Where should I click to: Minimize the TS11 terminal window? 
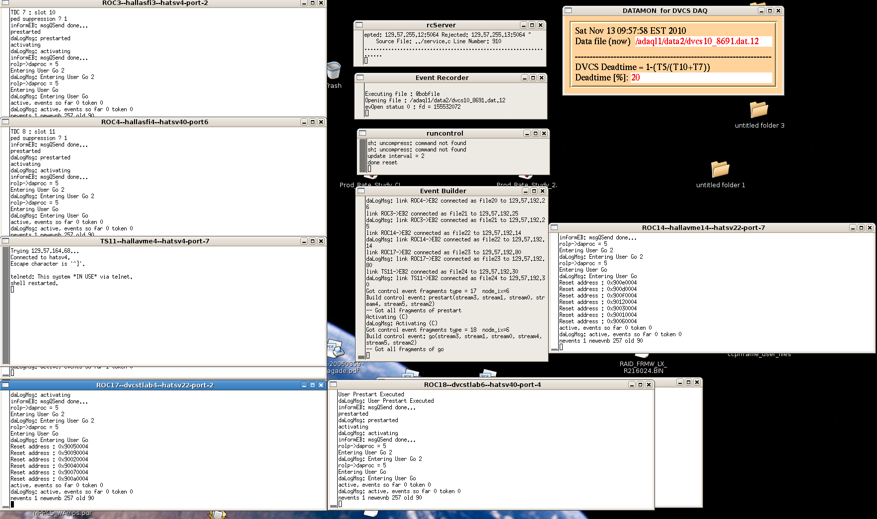point(304,241)
